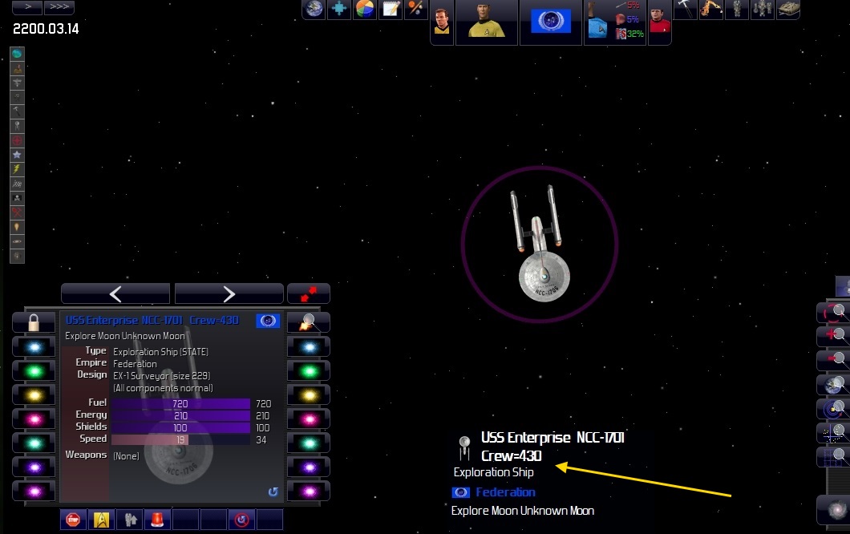Click the Fuel bar showing 720
The width and height of the screenshot is (850, 534).
180,404
